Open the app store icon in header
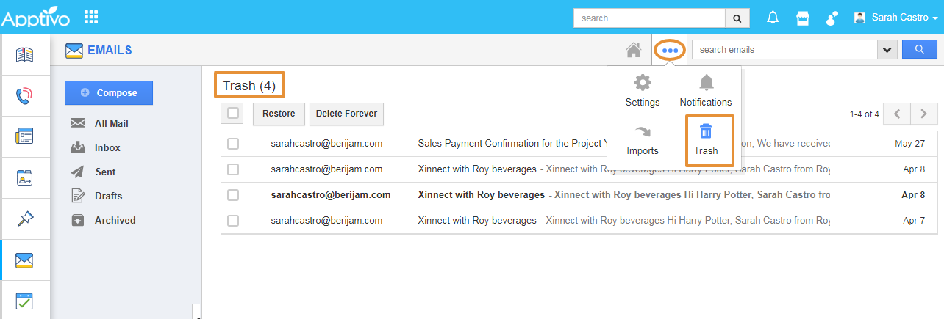 tap(803, 18)
